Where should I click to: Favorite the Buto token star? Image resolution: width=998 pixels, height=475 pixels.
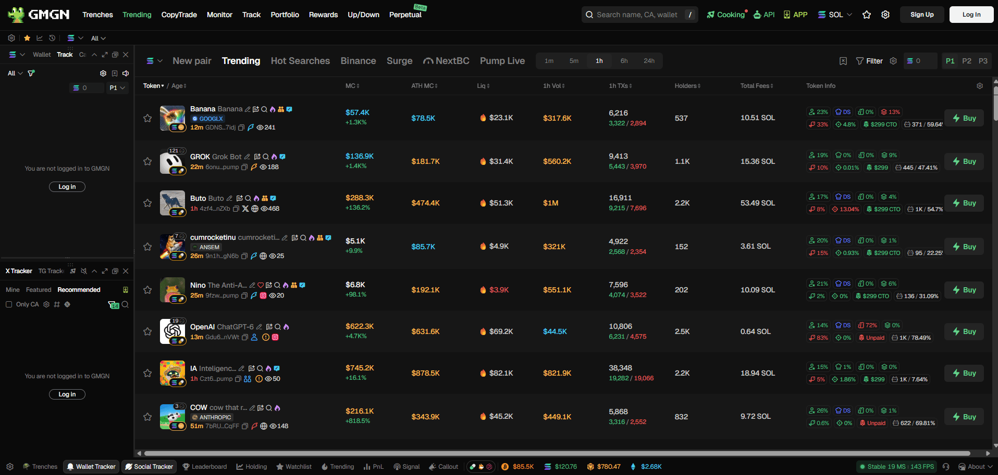pos(147,203)
